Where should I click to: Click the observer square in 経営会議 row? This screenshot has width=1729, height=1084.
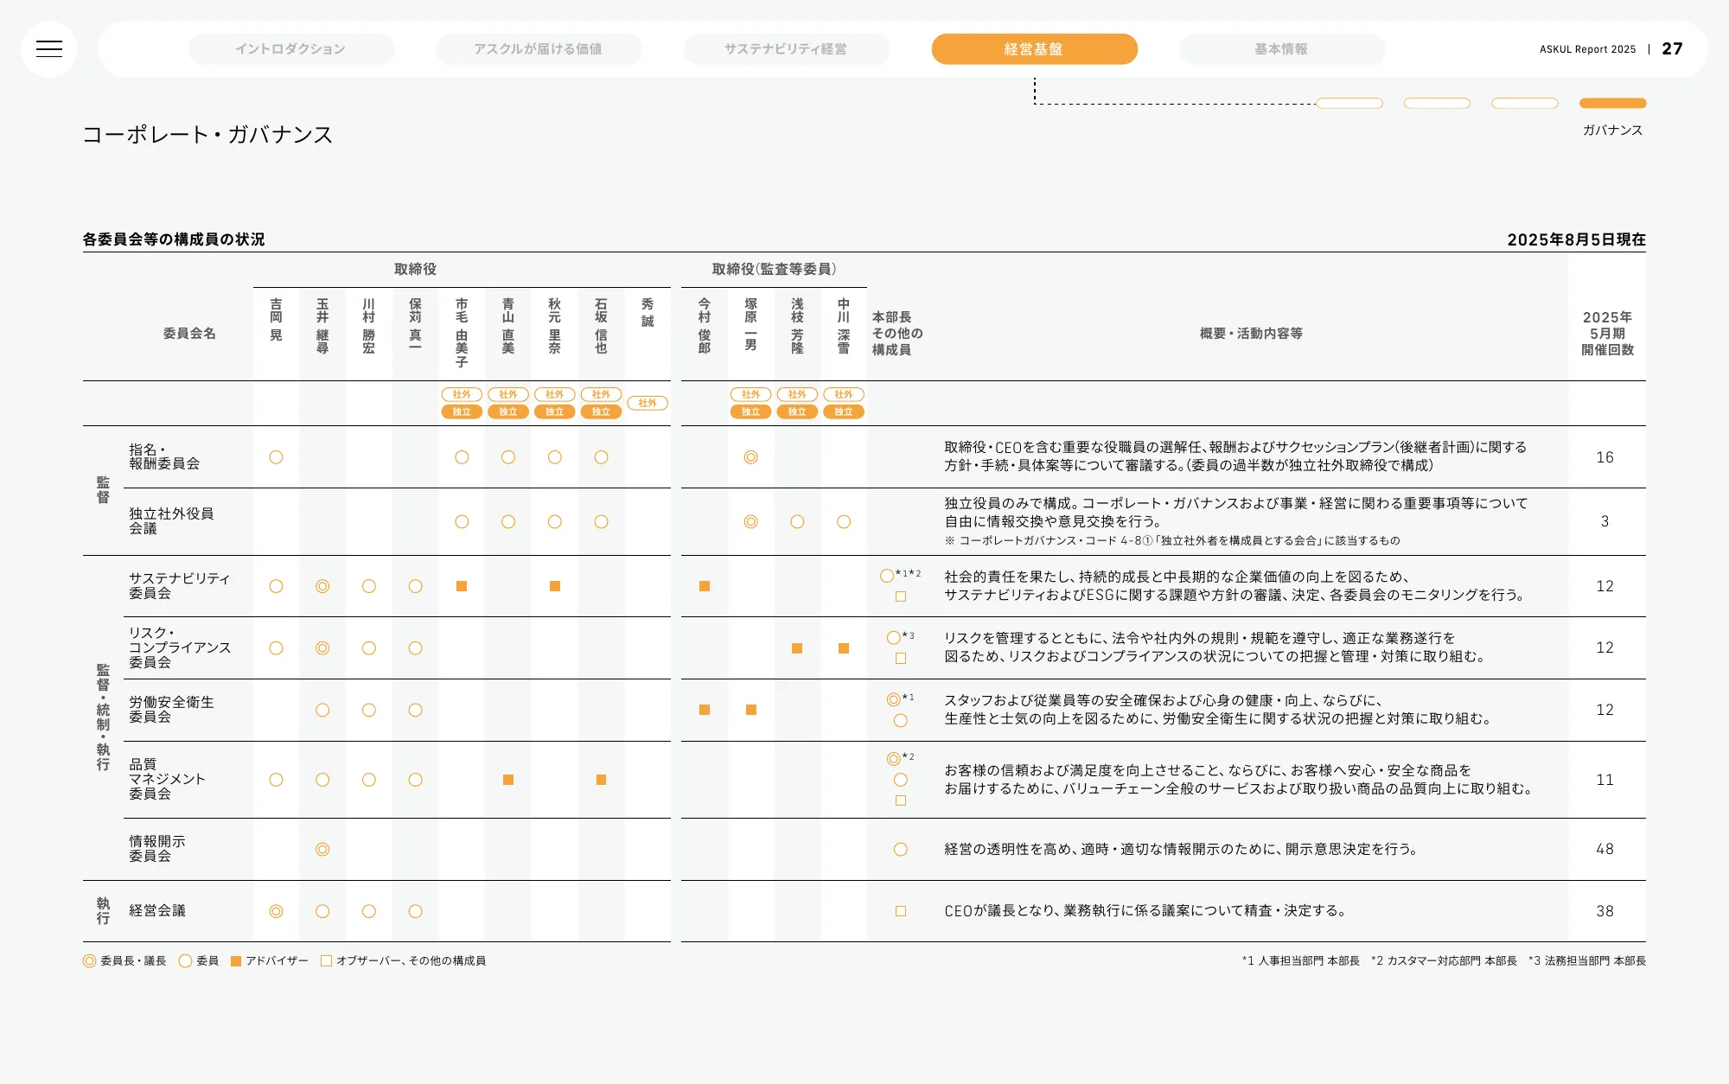tap(901, 911)
